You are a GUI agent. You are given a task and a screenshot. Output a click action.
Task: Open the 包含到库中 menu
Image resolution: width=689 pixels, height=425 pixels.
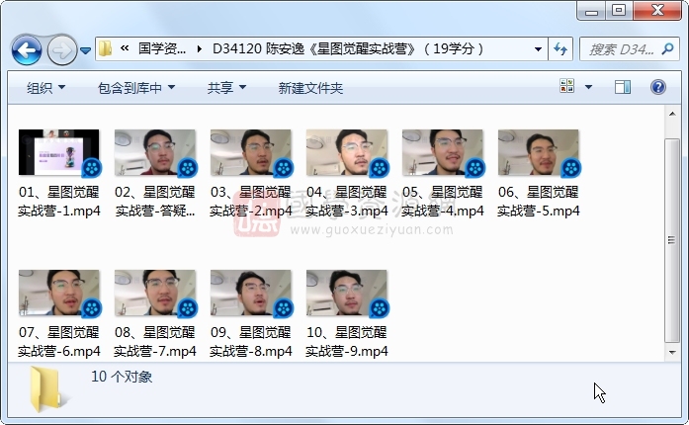136,88
